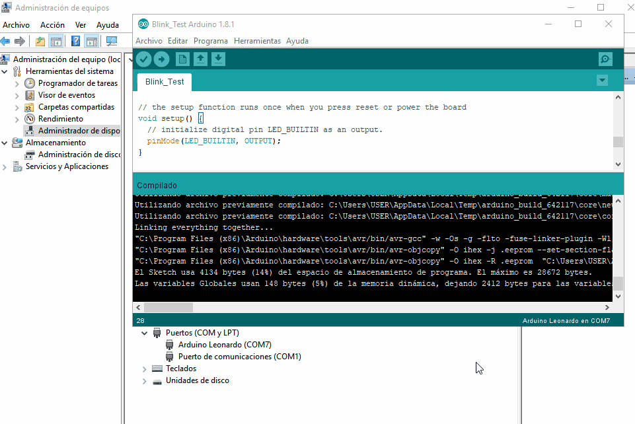
Task: Expand Servicios y Aplicaciones node
Action: [5, 166]
